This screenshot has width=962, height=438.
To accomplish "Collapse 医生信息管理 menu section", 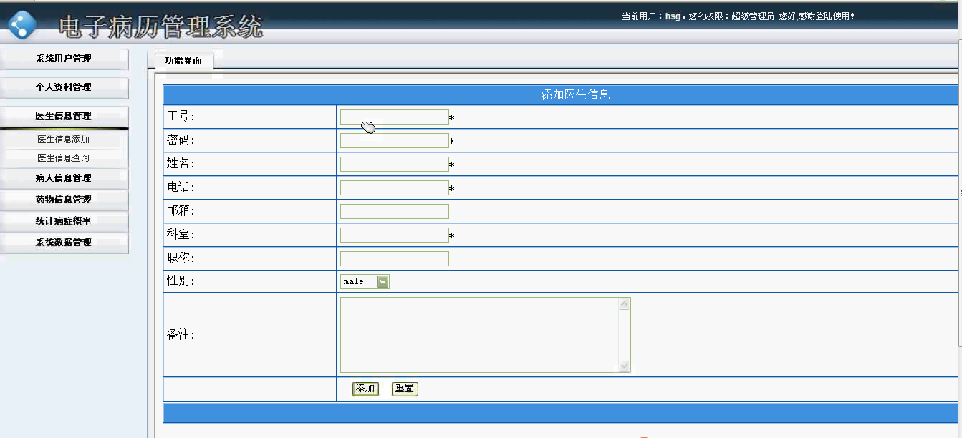I will 64,116.
